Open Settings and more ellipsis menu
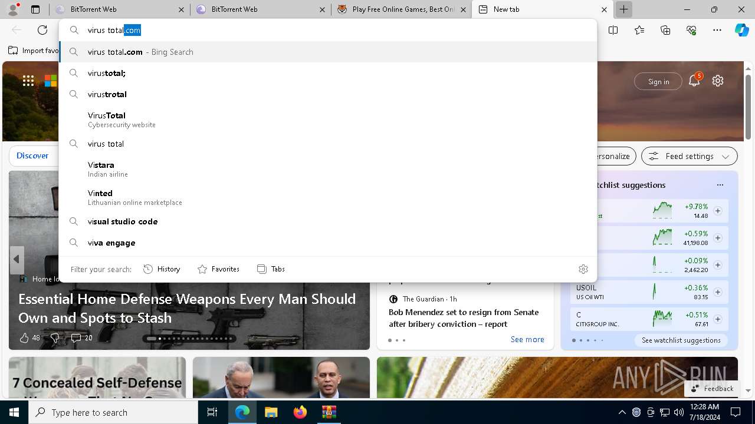The width and height of the screenshot is (755, 424). [717, 30]
